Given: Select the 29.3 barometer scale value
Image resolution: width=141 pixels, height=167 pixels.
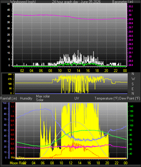Looking at the screenshot, I should pyautogui.click(x=131, y=44).
